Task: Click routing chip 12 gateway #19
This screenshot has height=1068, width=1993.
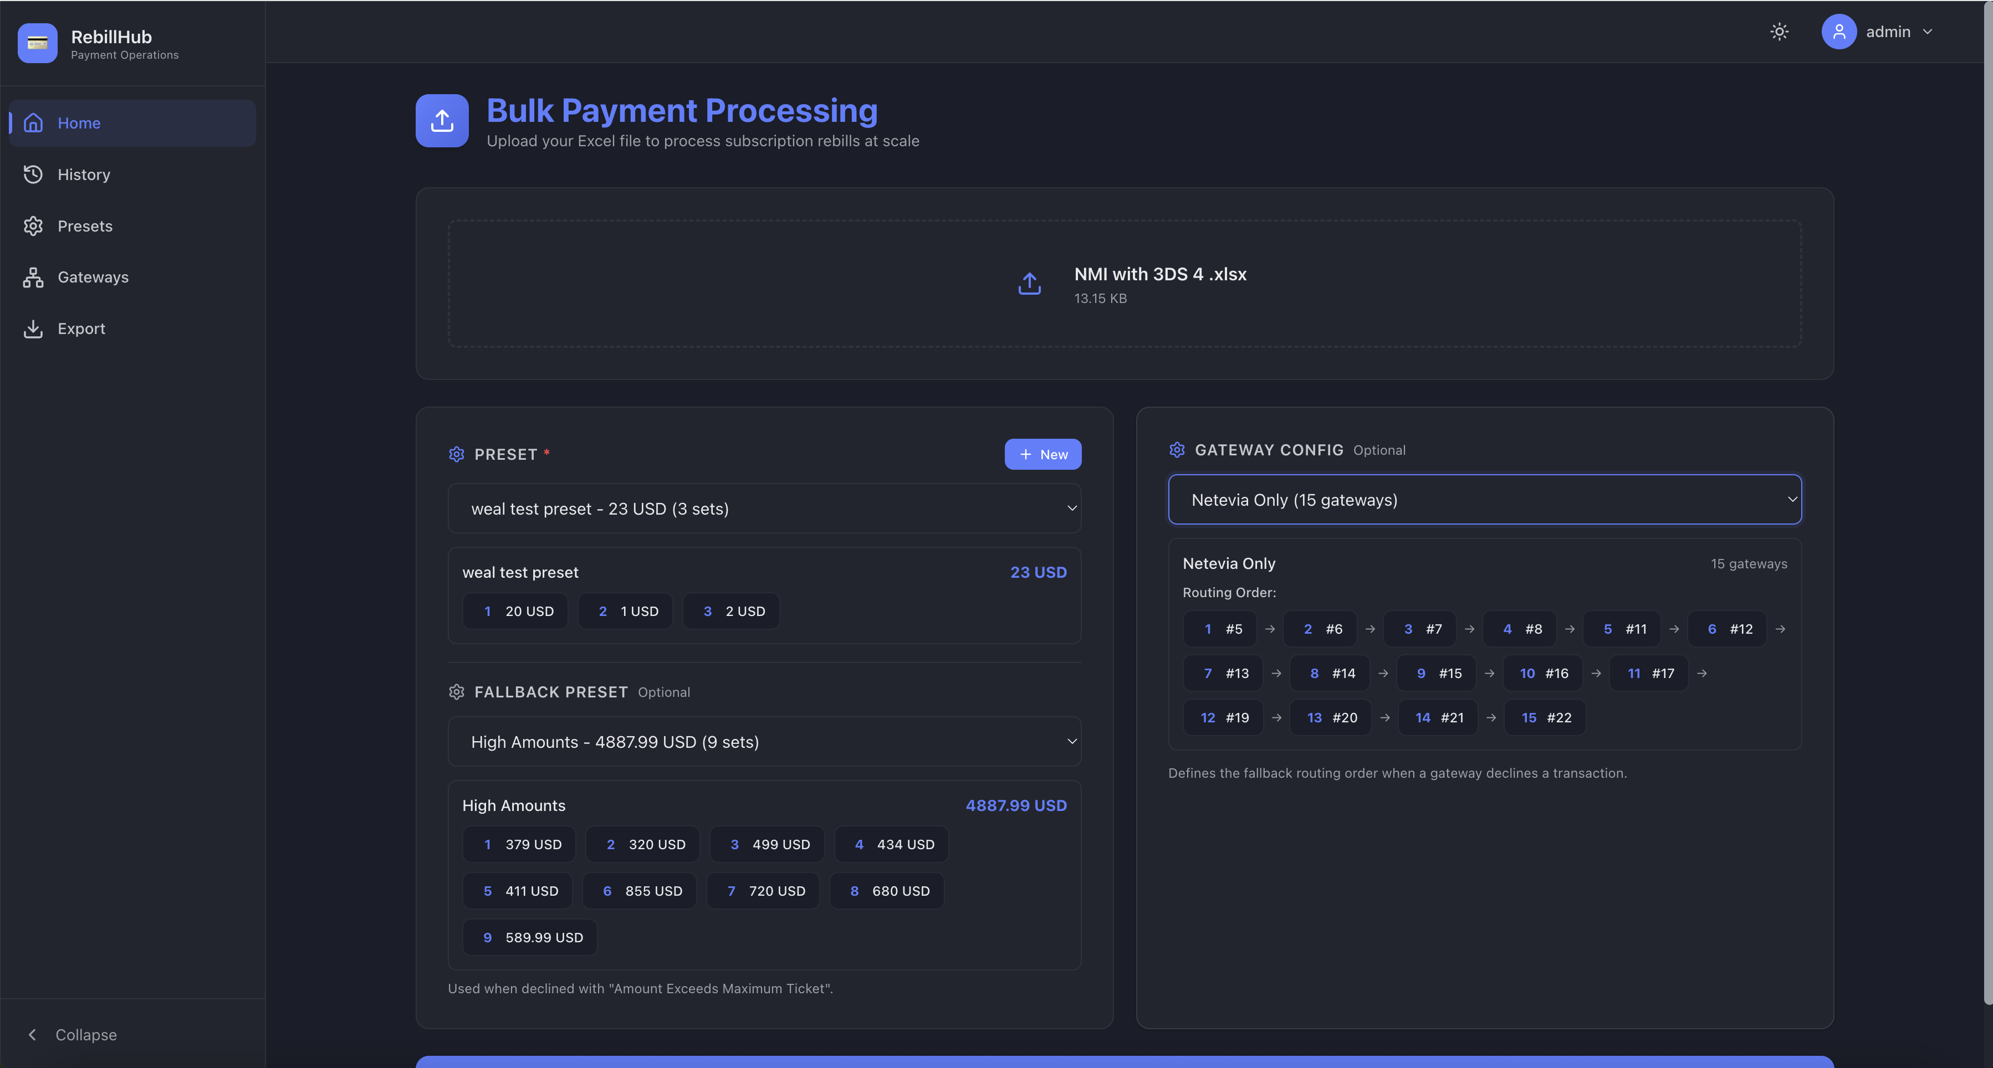Action: (1223, 718)
